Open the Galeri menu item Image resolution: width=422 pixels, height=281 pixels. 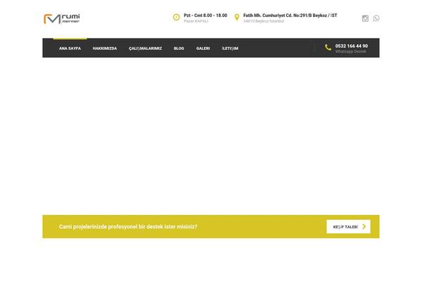tap(203, 48)
